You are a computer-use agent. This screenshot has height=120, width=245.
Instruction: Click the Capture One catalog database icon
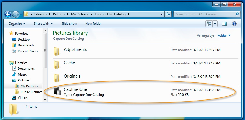click(57, 91)
